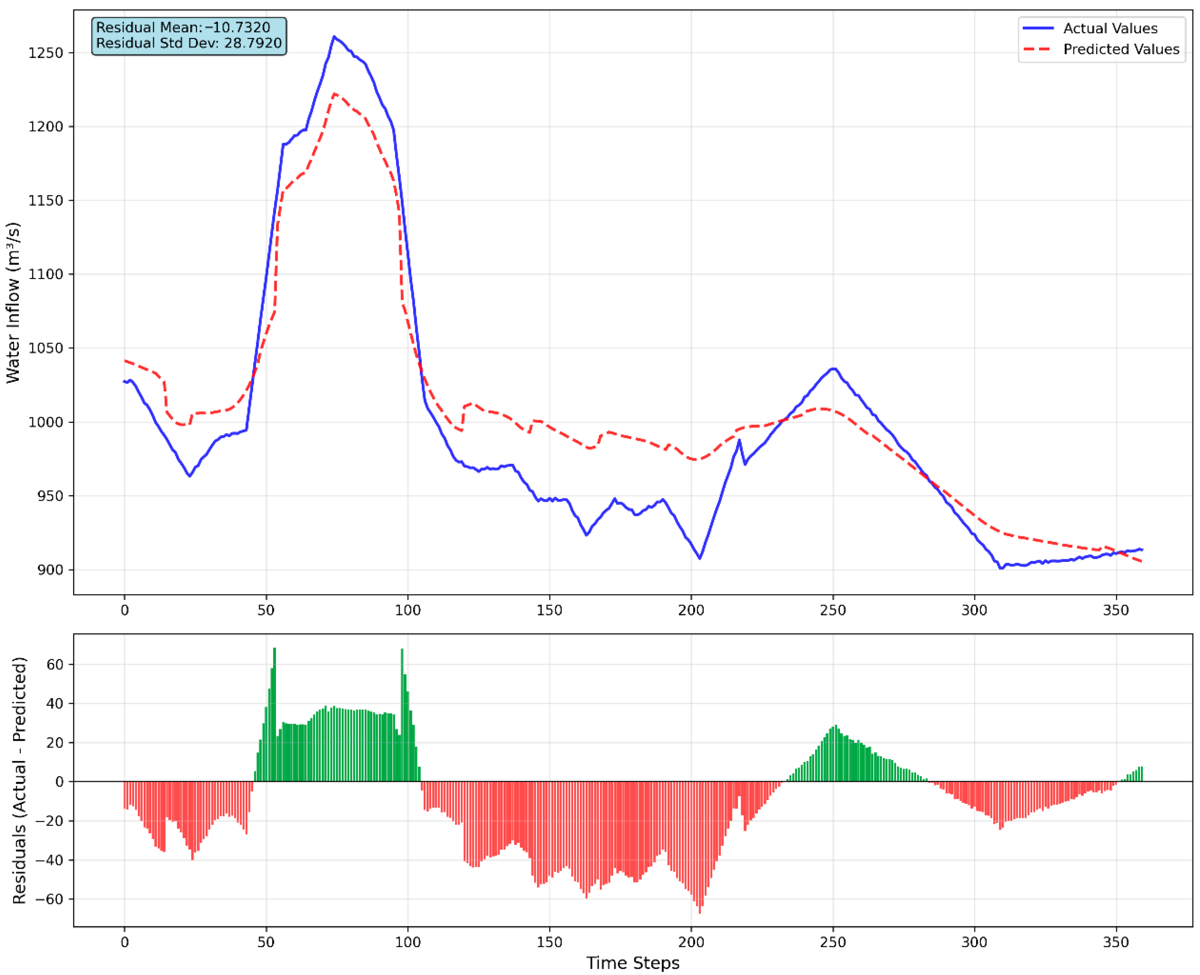Screen dimensions: 1200x975
Task: Click the 'Residual Std Dev: 28.7920' text
Action: tap(189, 43)
